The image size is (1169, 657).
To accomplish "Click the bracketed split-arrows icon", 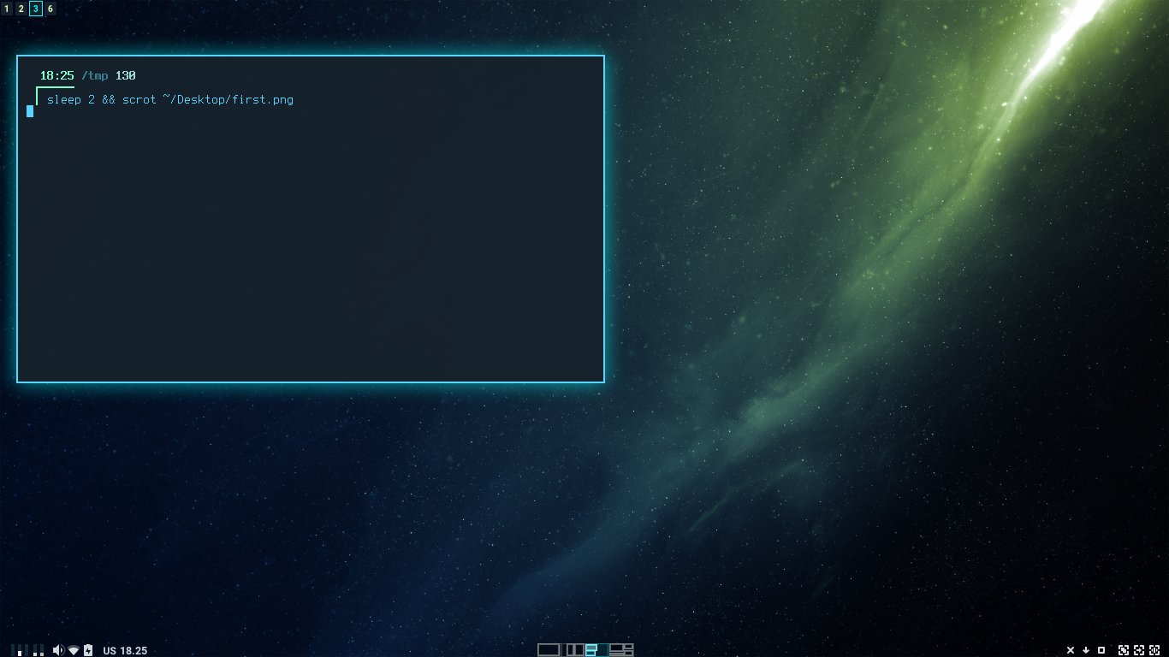I will (1154, 650).
